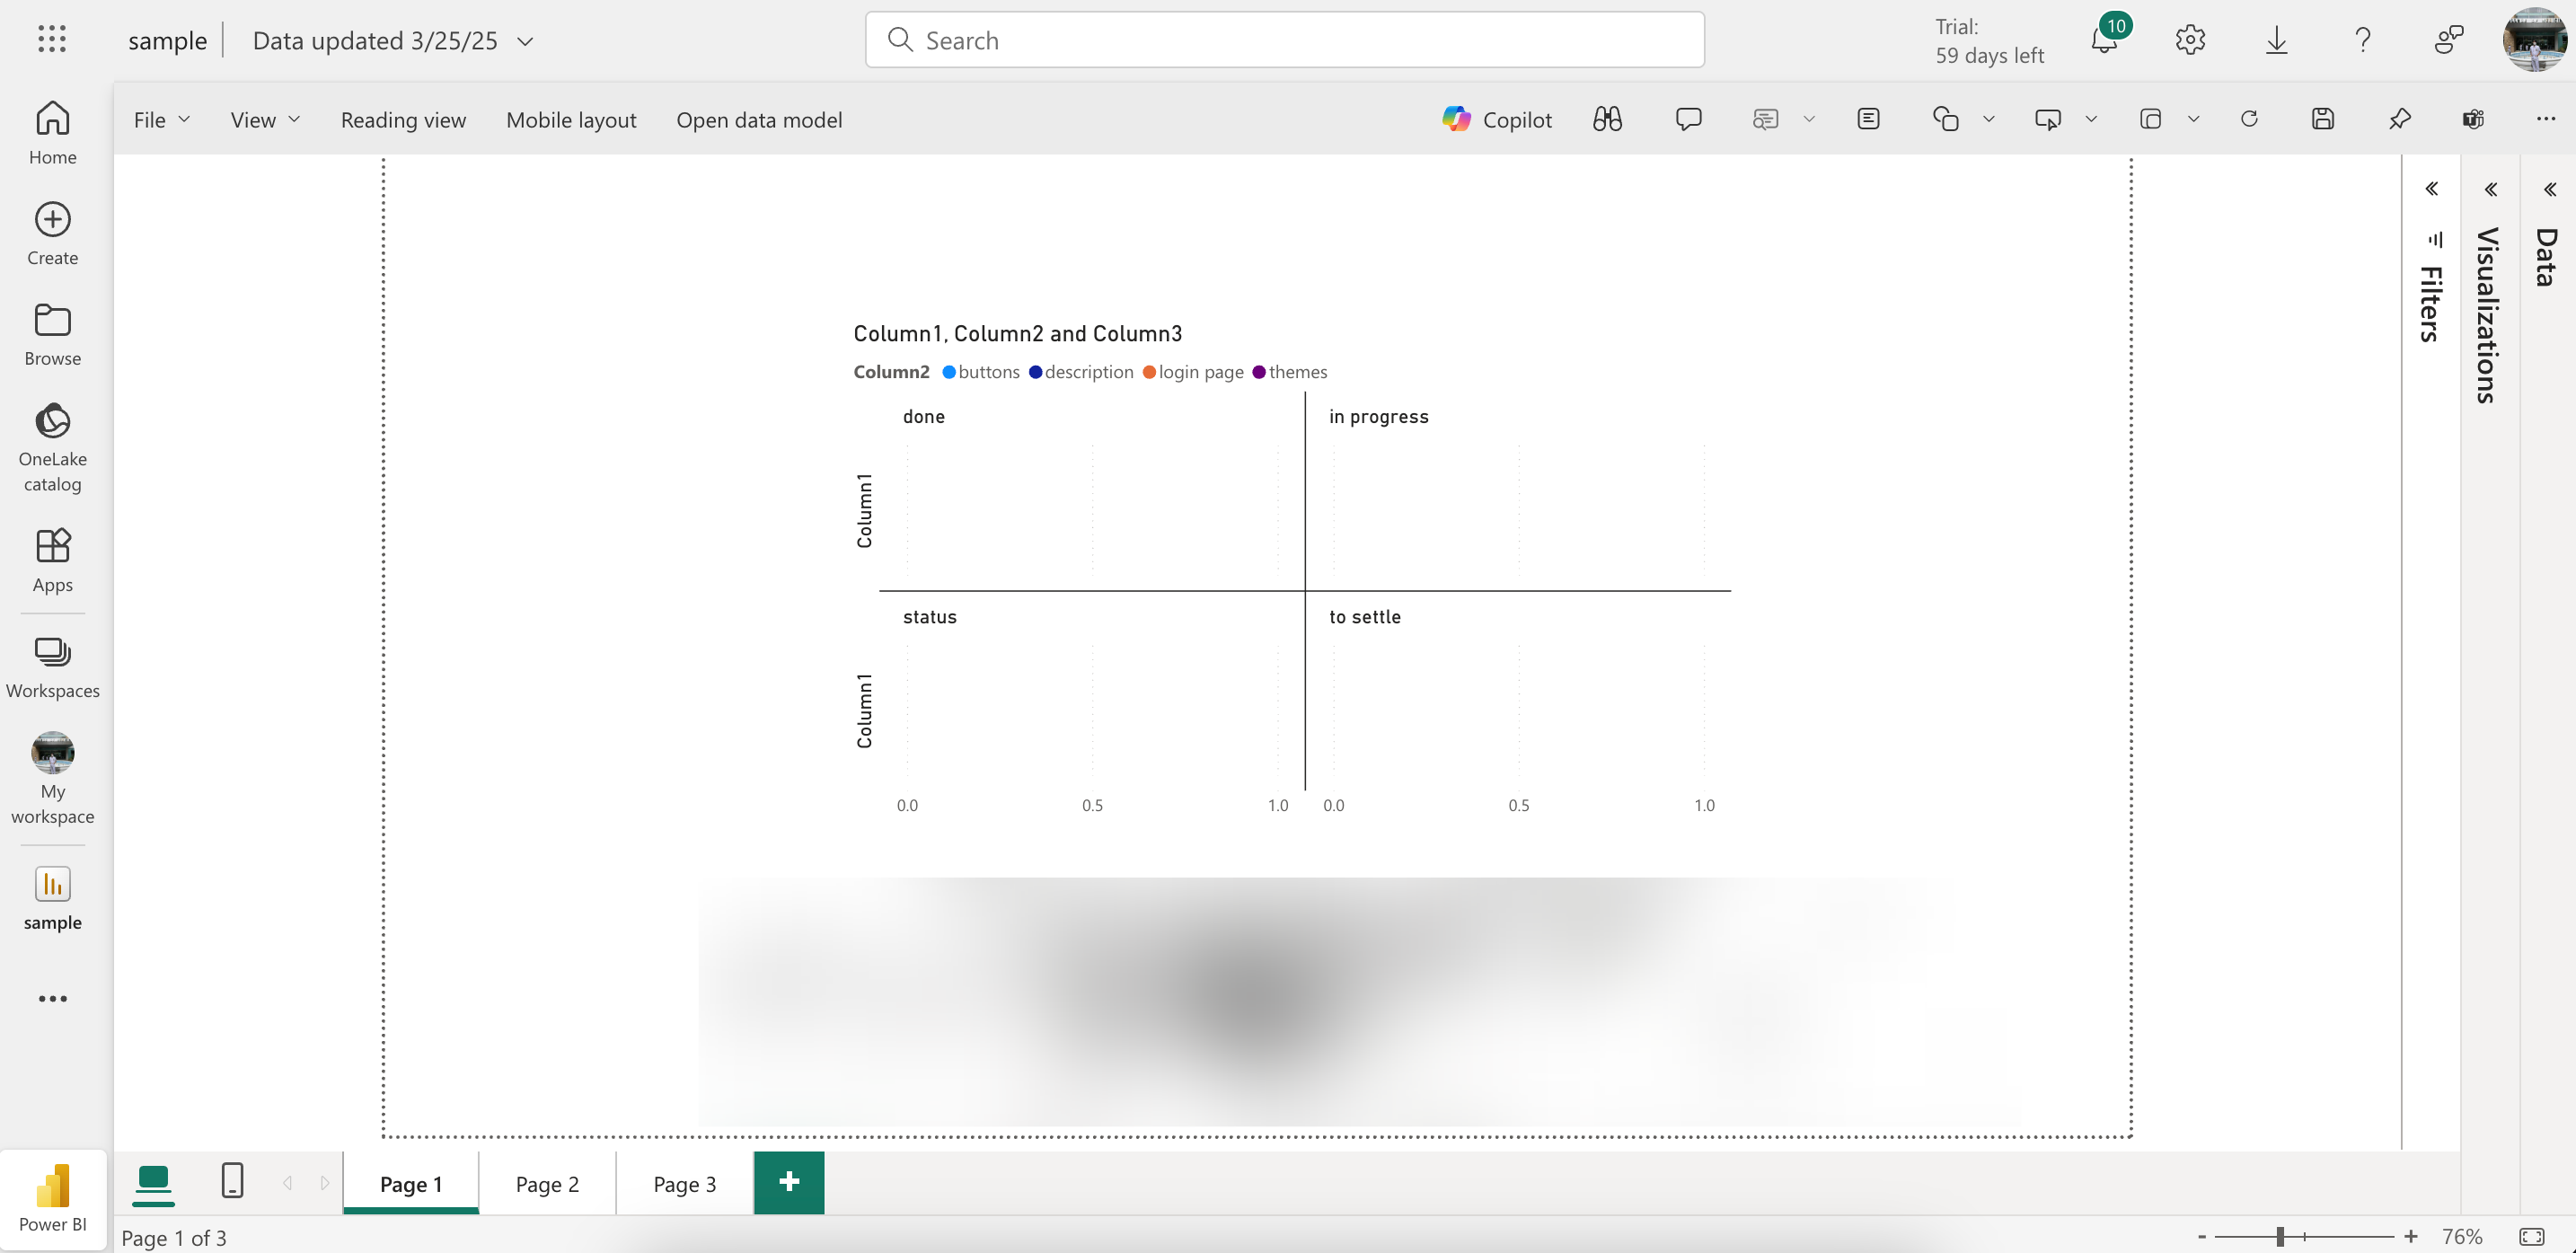Expand Data updated dropdown chevron
Image resolution: width=2576 pixels, height=1253 pixels.
pyautogui.click(x=525, y=41)
